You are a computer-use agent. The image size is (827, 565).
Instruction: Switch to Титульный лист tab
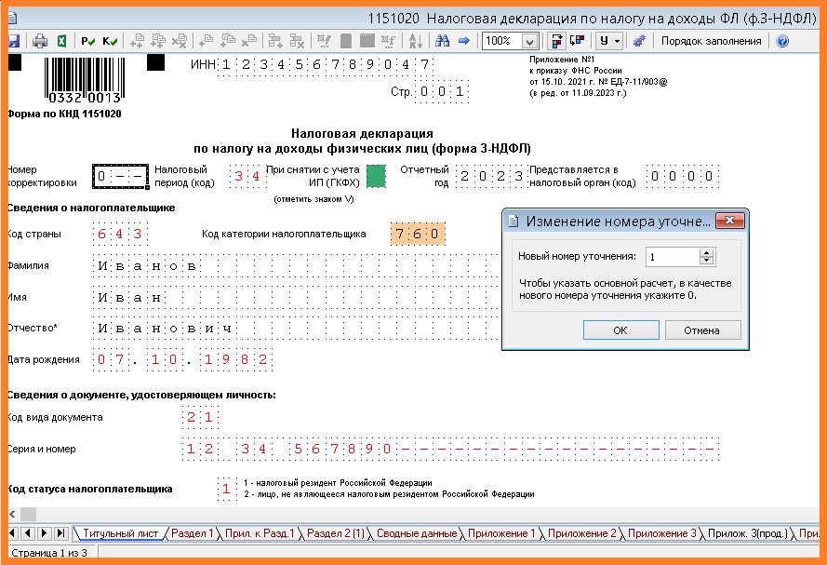click(x=120, y=533)
